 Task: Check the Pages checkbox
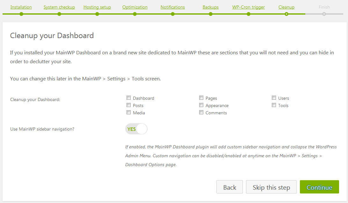coord(201,98)
